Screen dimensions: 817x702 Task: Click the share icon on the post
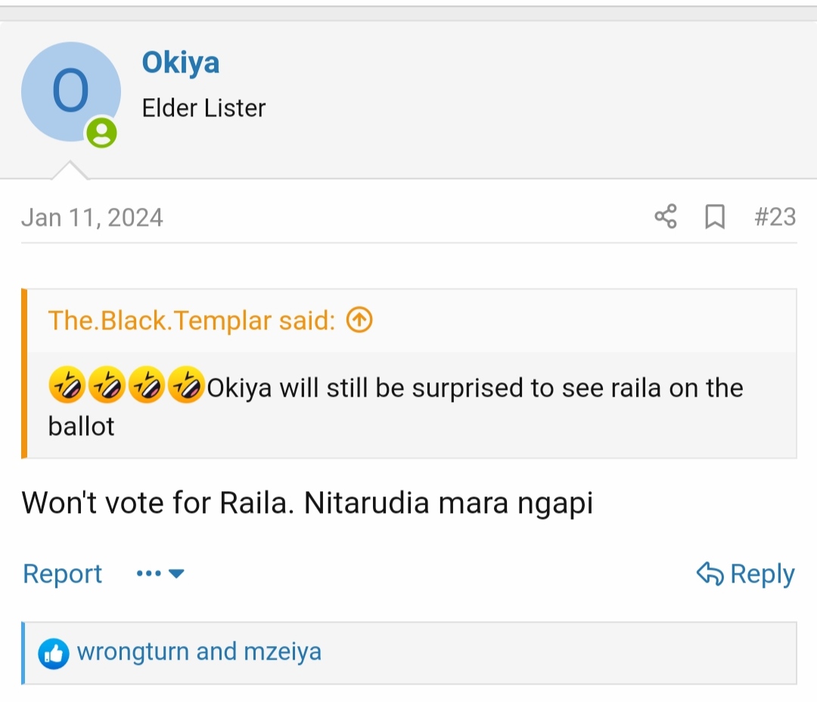[x=666, y=218]
